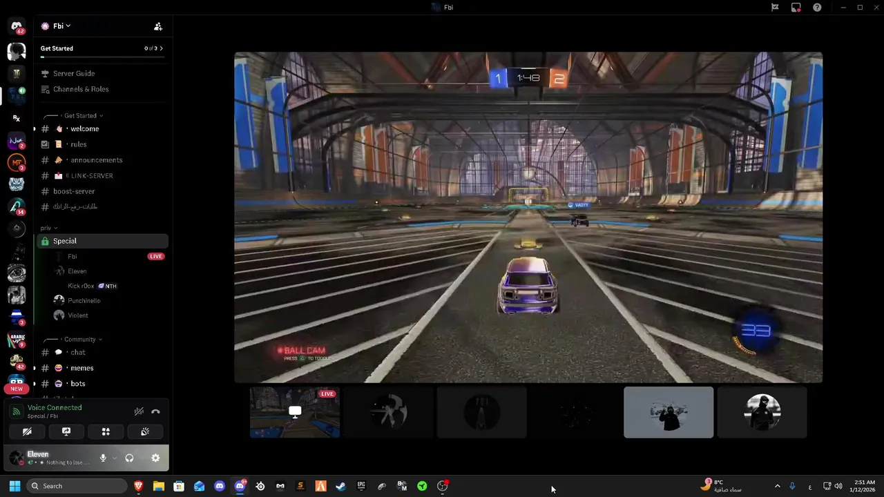
Task: Expand the welcome channel thread arrow
Action: [x=35, y=129]
